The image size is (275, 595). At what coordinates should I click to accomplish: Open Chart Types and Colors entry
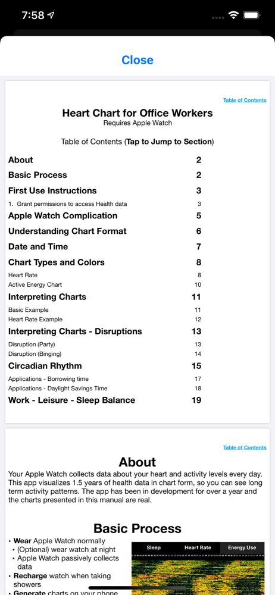coord(56,262)
